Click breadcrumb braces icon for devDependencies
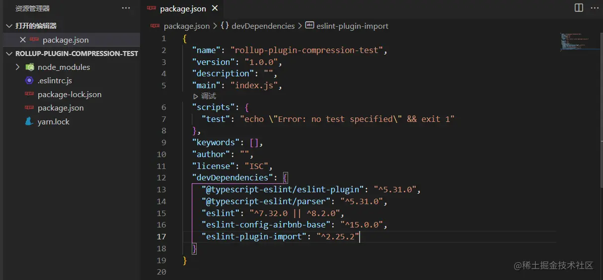This screenshot has width=603, height=280. coord(225,26)
